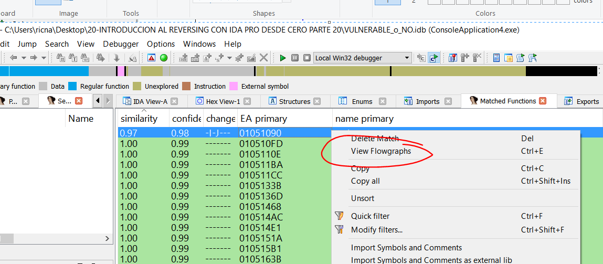Screen dimensions: 603x264
Task: Close the Matched Functions tab
Action: [543, 101]
